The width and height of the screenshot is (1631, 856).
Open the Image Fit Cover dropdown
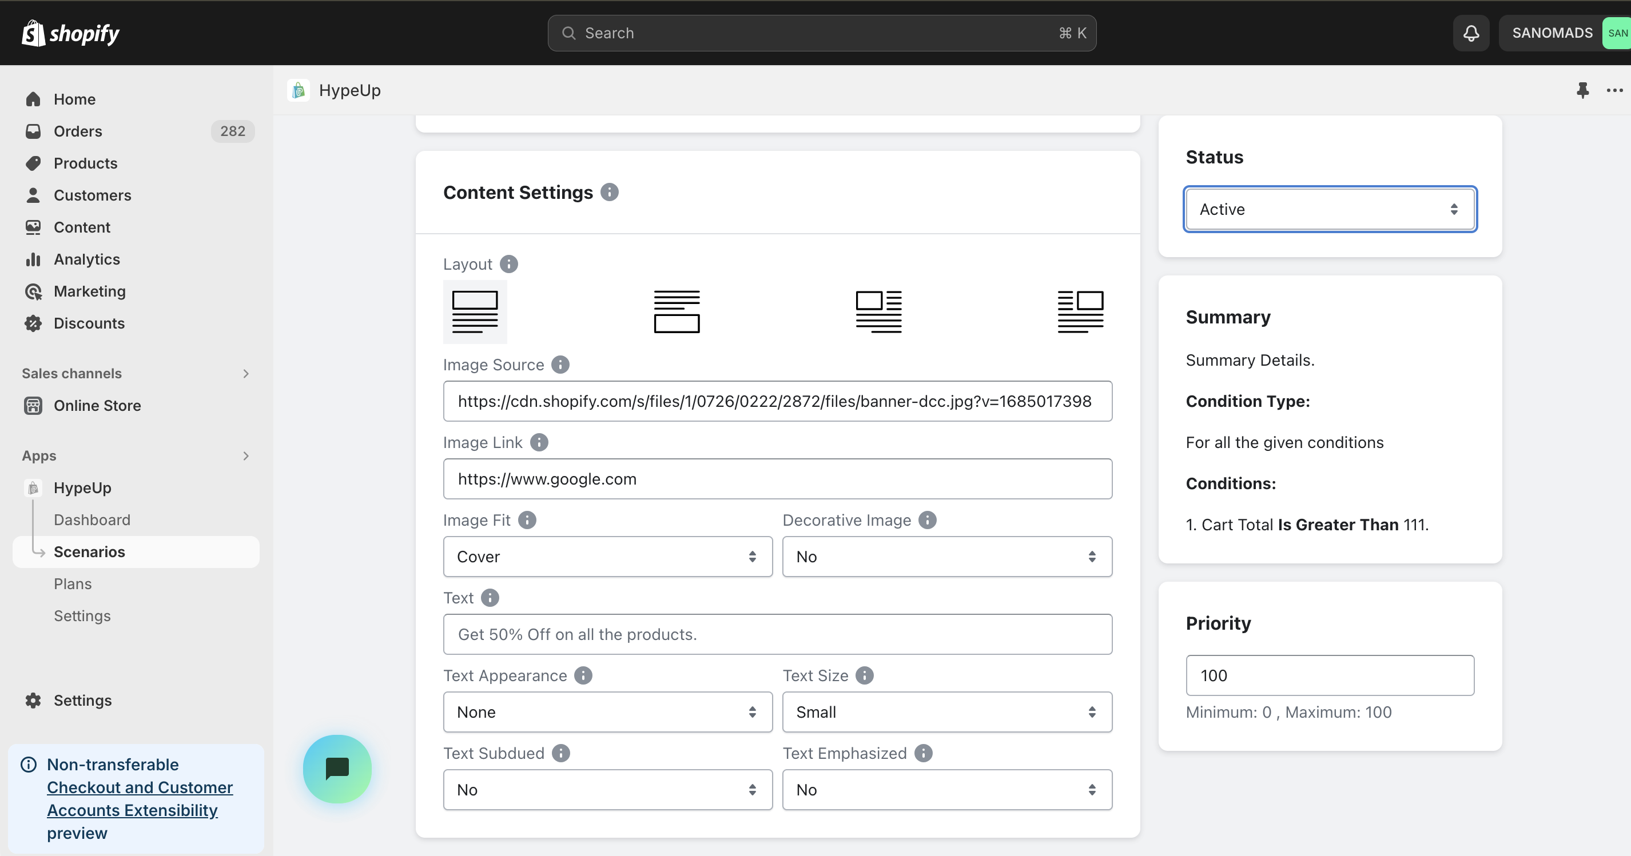pyautogui.click(x=607, y=557)
